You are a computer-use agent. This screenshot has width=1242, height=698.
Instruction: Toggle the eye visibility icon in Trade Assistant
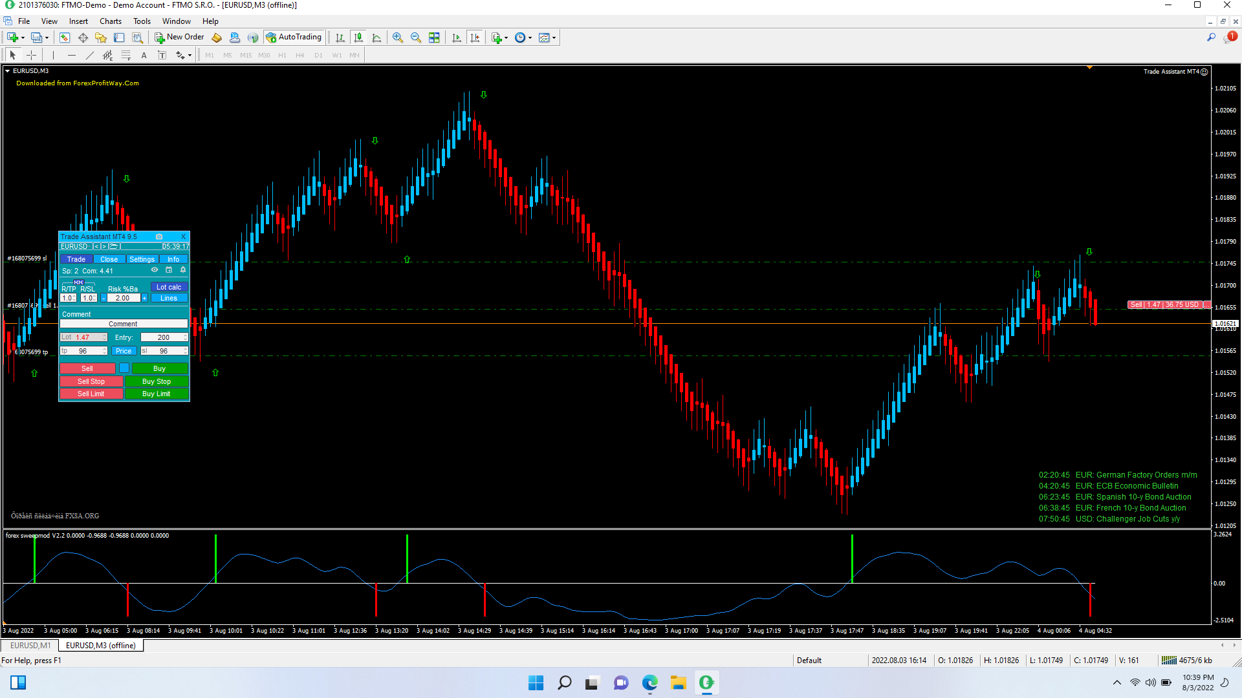(155, 270)
